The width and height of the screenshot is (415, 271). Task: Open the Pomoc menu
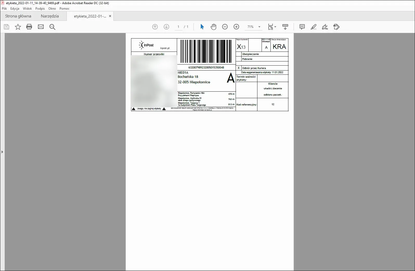pyautogui.click(x=64, y=9)
